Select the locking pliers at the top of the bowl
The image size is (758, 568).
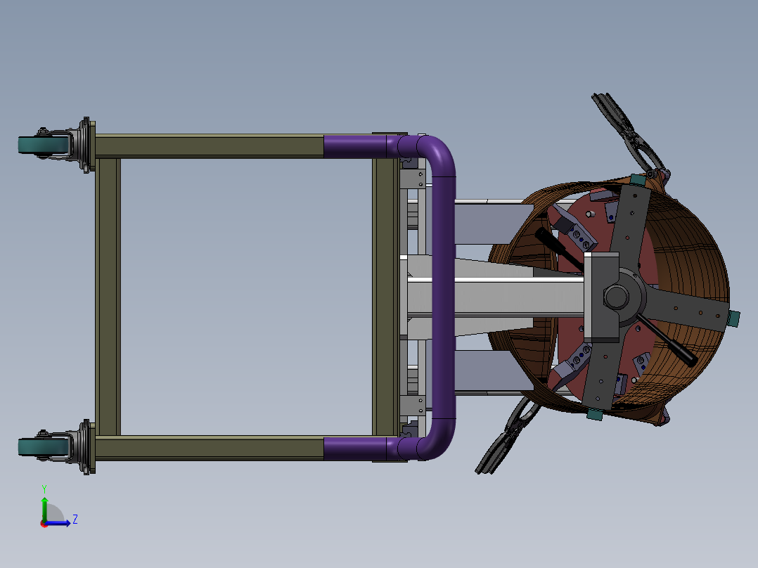point(629,134)
